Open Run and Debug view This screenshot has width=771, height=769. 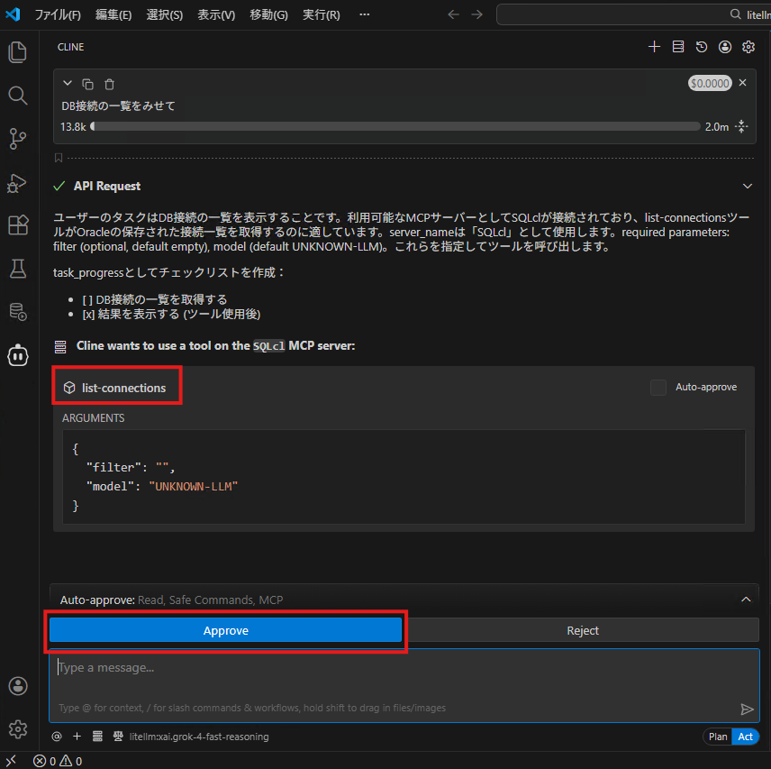(x=18, y=182)
